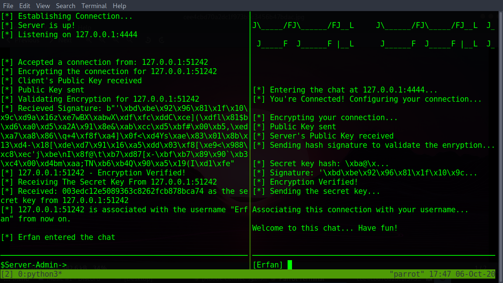
Task: Click the 'You're Connected! Configuring your connection...' line
Action: 367,99
